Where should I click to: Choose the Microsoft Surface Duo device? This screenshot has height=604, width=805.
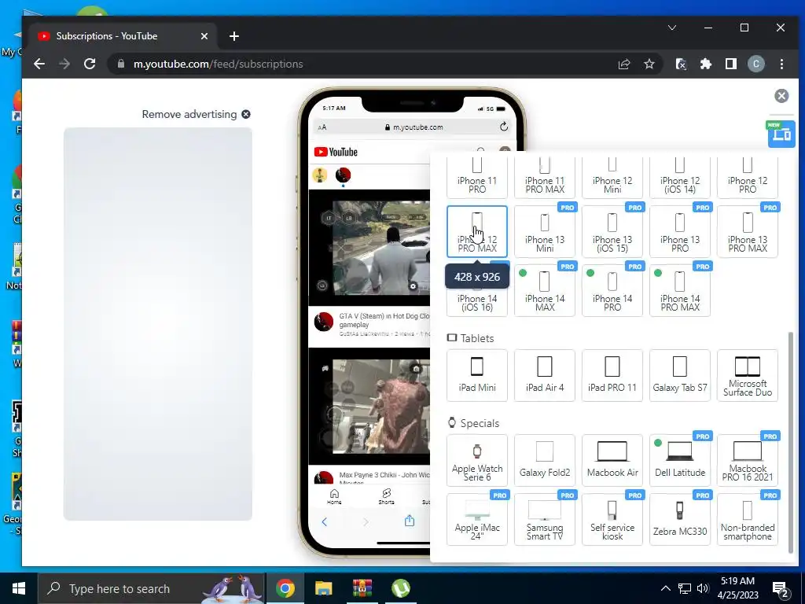(x=748, y=375)
